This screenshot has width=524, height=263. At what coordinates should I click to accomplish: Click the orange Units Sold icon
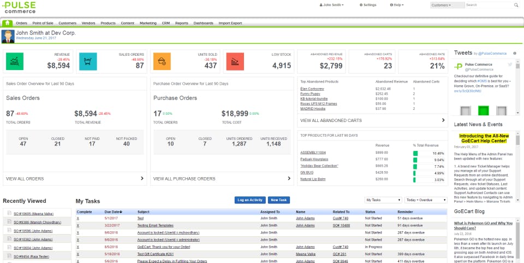pos(162,62)
